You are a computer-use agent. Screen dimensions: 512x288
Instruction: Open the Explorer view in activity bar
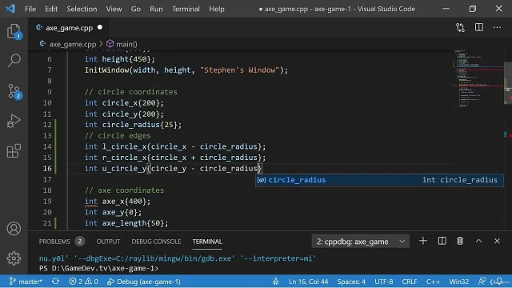[14, 31]
